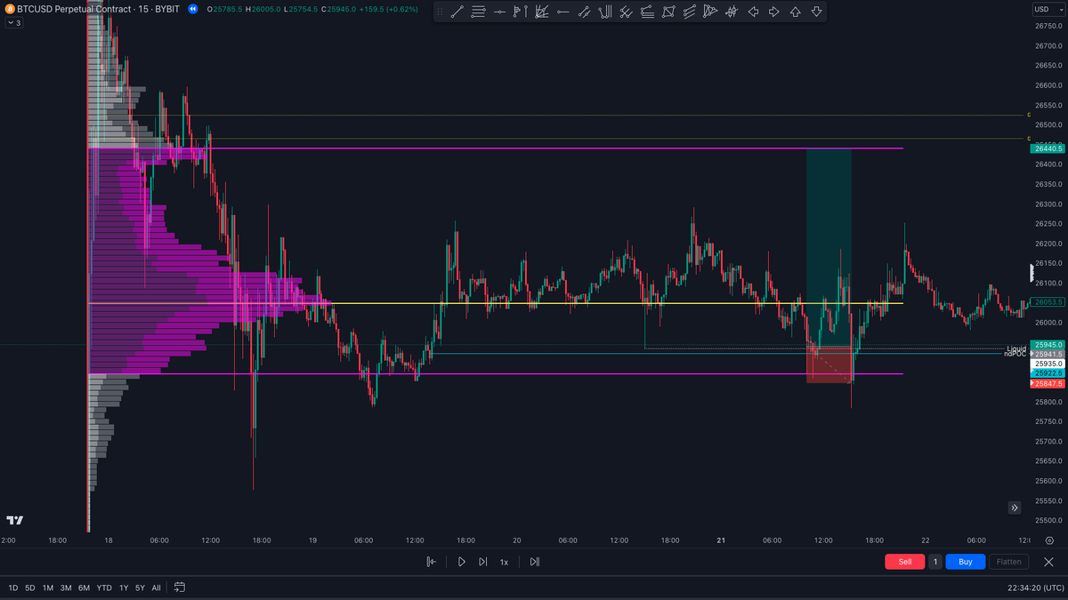The image size is (1068, 600).
Task: Select the Horizontal Ray tool
Action: 562,12
